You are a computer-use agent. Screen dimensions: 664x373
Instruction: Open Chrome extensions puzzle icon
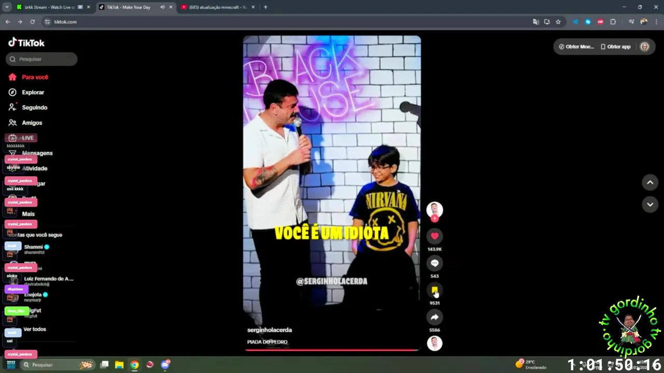(613, 22)
